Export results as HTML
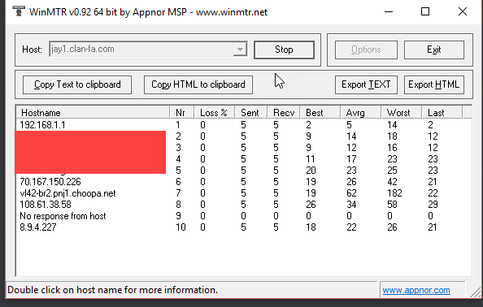The height and width of the screenshot is (307, 483). (x=433, y=84)
